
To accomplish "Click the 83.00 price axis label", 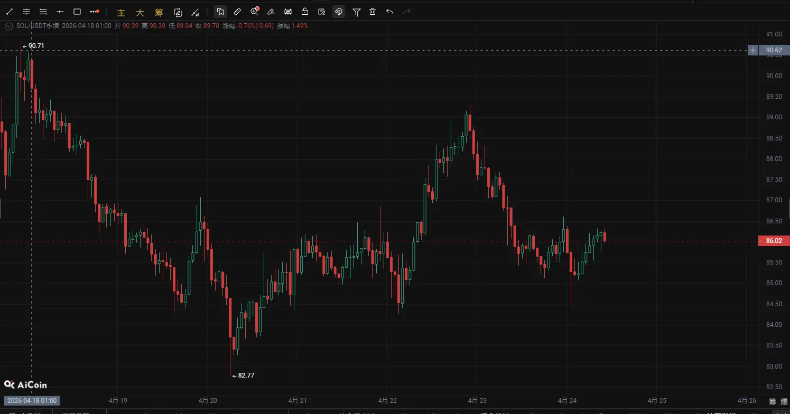I will pyautogui.click(x=774, y=366).
